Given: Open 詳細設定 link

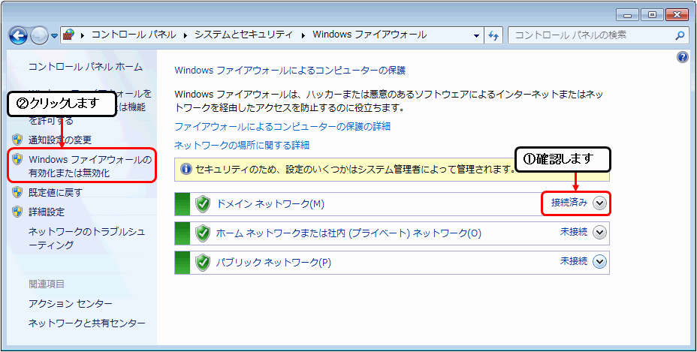Looking at the screenshot, I should (47, 212).
